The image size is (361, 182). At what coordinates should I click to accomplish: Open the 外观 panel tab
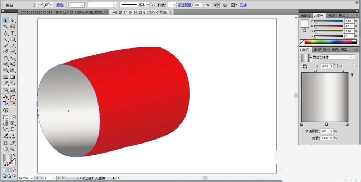[x=331, y=15]
